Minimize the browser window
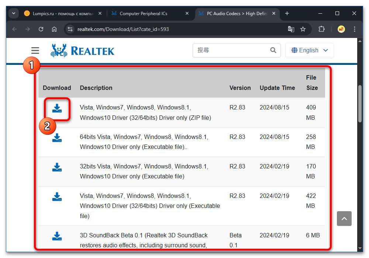This screenshot has height=258, width=369. click(x=320, y=13)
